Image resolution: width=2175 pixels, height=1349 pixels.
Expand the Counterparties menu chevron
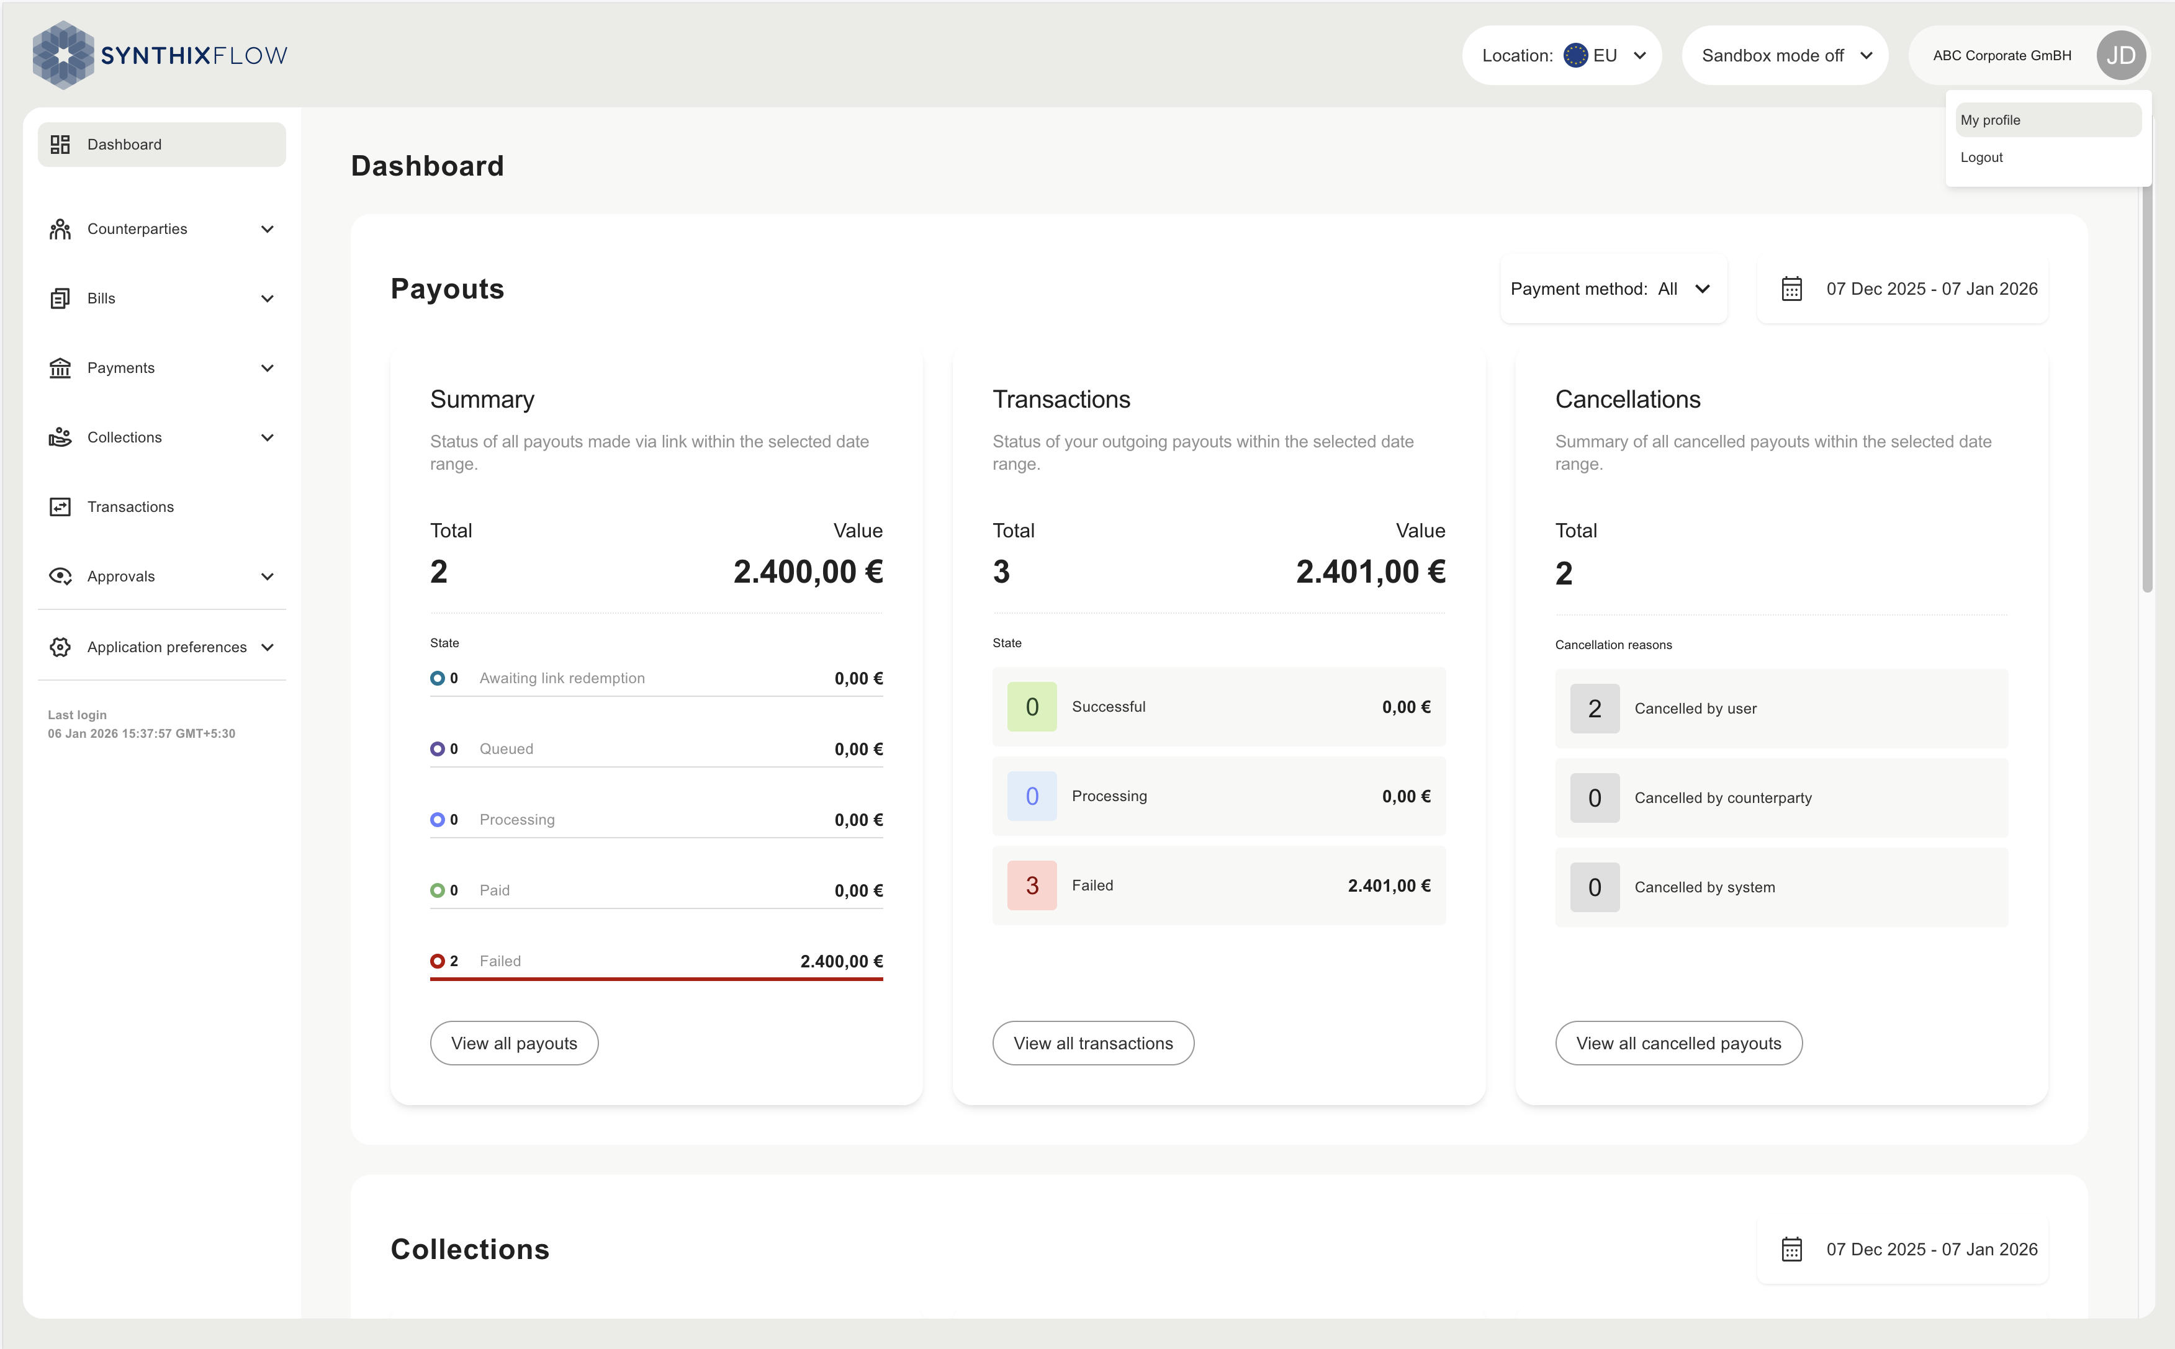(267, 230)
